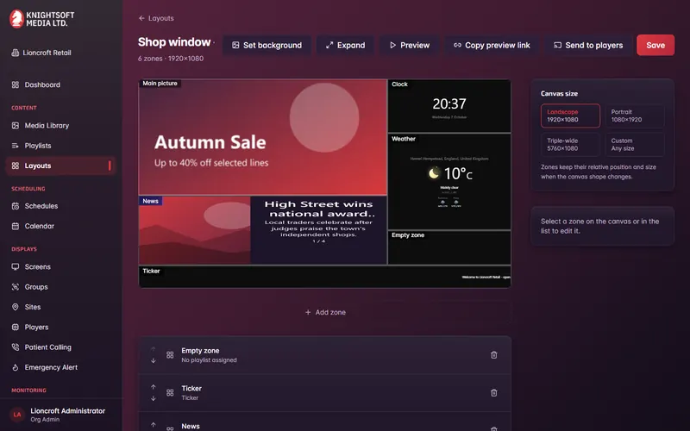Click the Dashboard grid icon
Viewport: 690px width, 431px height.
pyautogui.click(x=16, y=84)
